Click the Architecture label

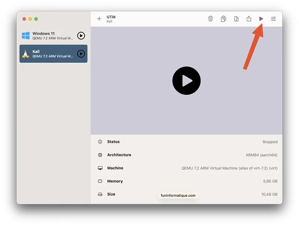[x=119, y=155]
